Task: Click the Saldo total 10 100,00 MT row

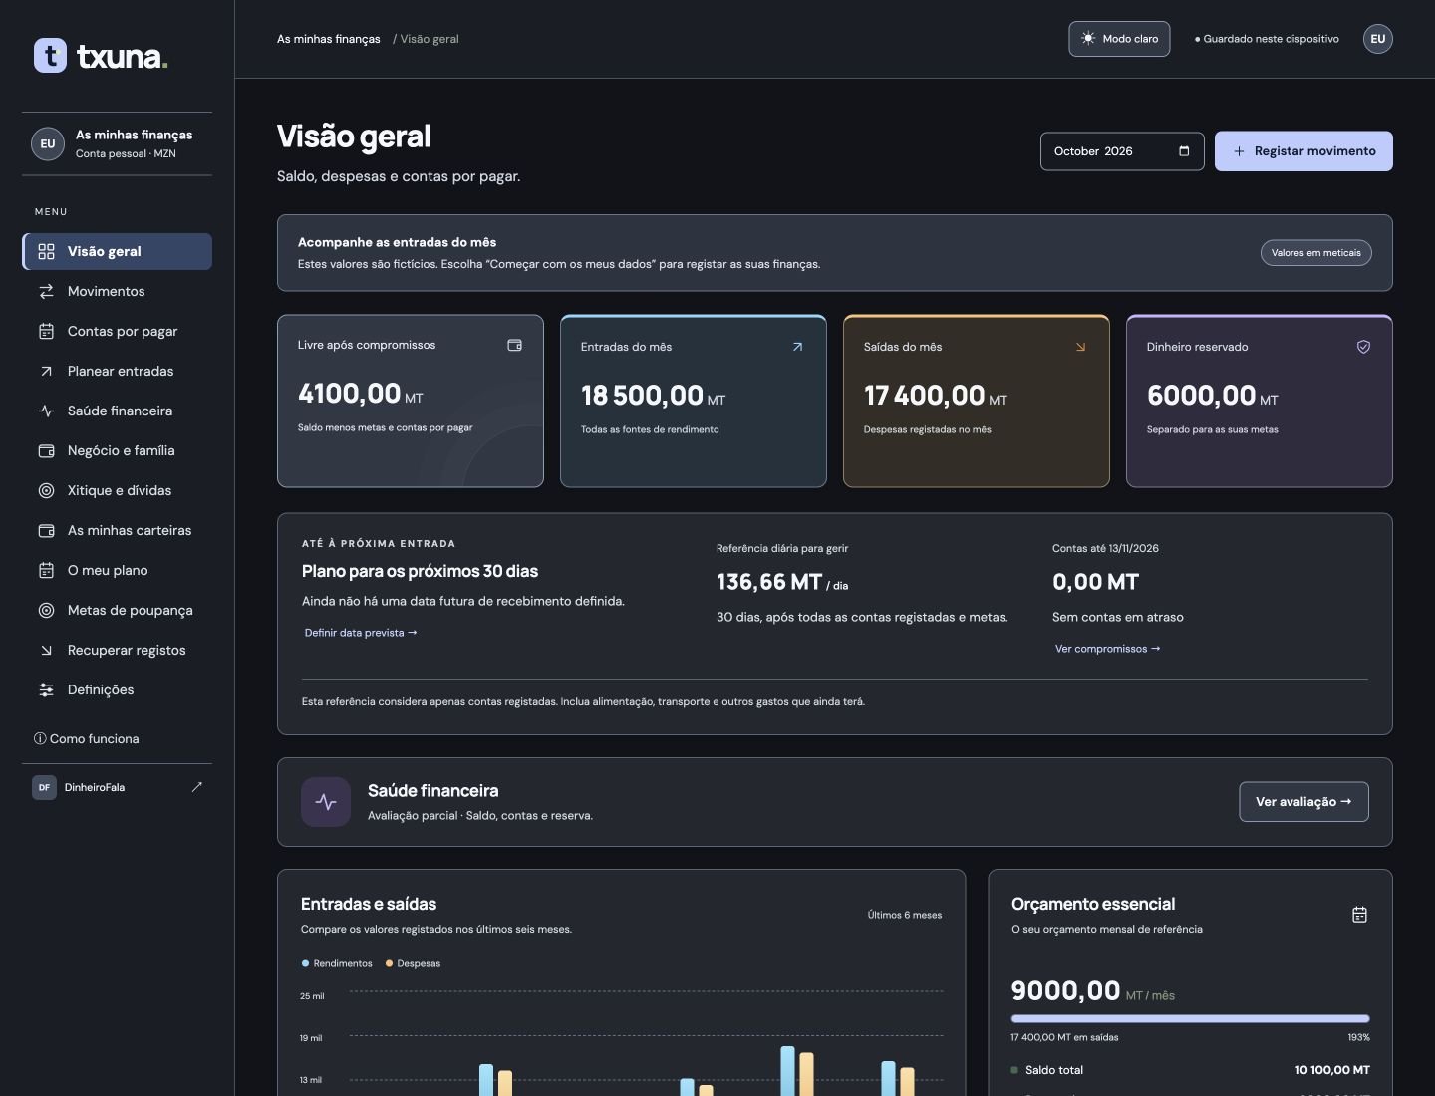Action: coord(1190,1070)
